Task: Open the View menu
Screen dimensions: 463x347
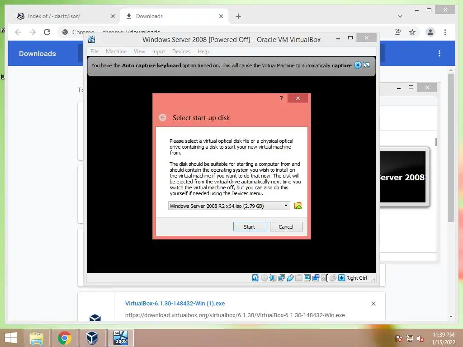Action: pos(139,52)
